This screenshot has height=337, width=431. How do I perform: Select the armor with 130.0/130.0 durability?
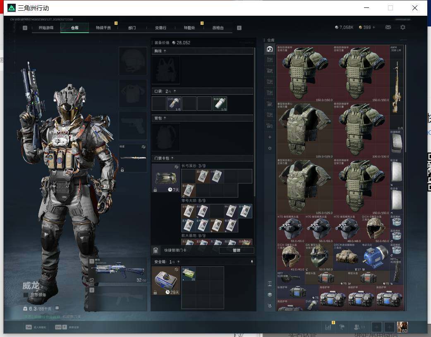click(x=361, y=130)
